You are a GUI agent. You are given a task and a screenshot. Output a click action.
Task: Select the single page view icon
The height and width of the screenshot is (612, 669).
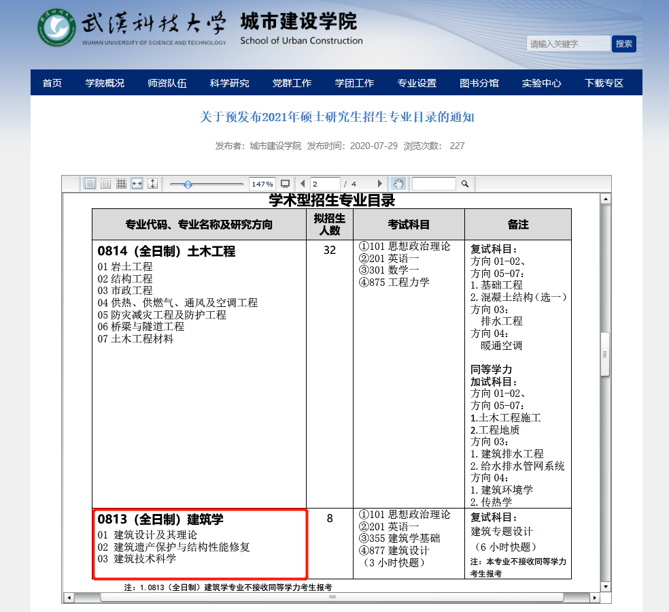coord(89,184)
